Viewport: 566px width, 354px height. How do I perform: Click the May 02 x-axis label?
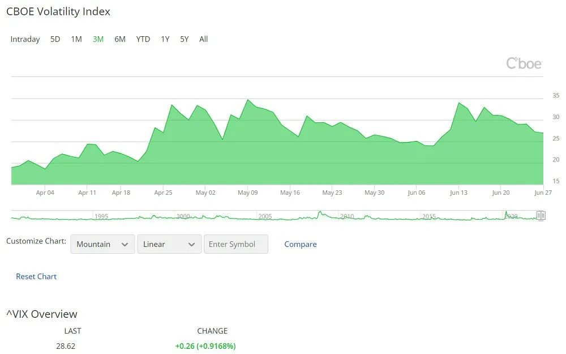click(205, 193)
